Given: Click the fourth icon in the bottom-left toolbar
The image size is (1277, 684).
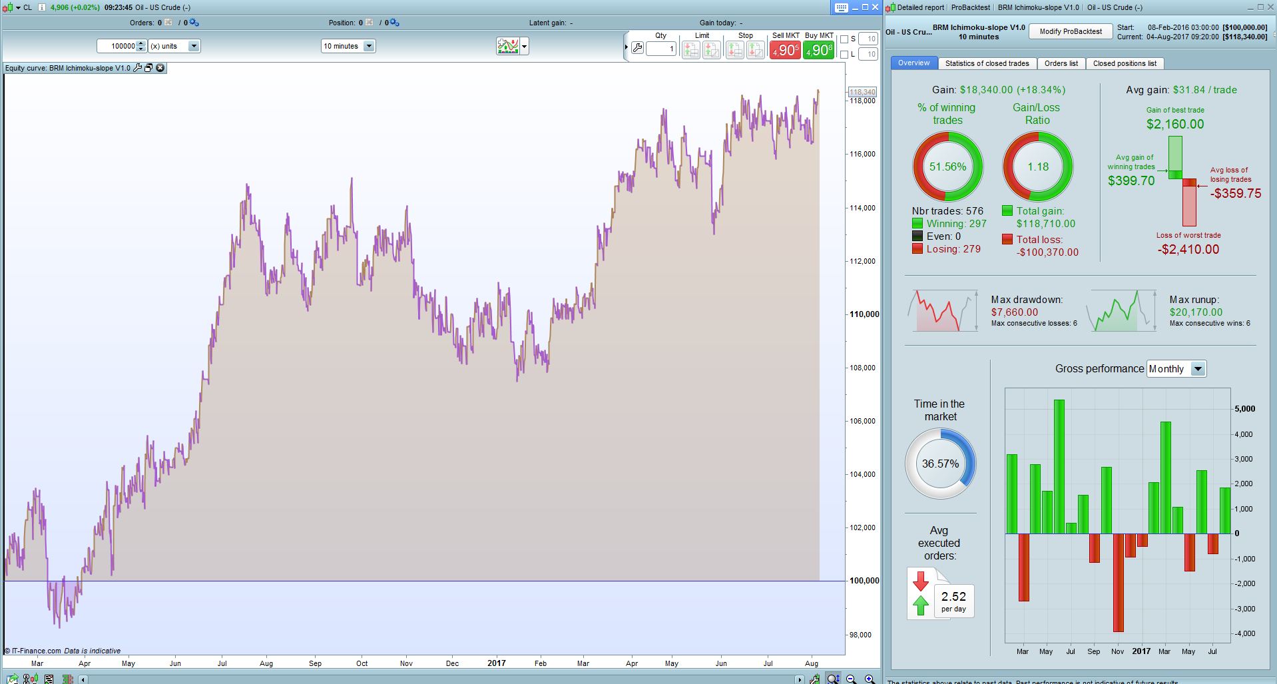Looking at the screenshot, I should pos(67,679).
